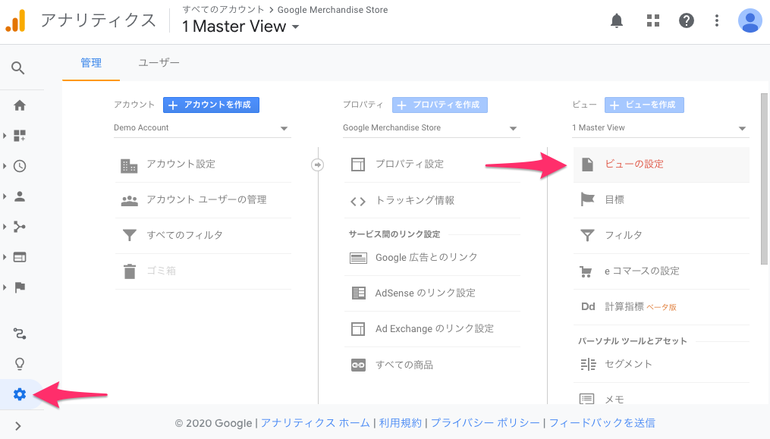The width and height of the screenshot is (770, 439).
Task: Click the すべての商品 link icon
Action: (x=359, y=365)
